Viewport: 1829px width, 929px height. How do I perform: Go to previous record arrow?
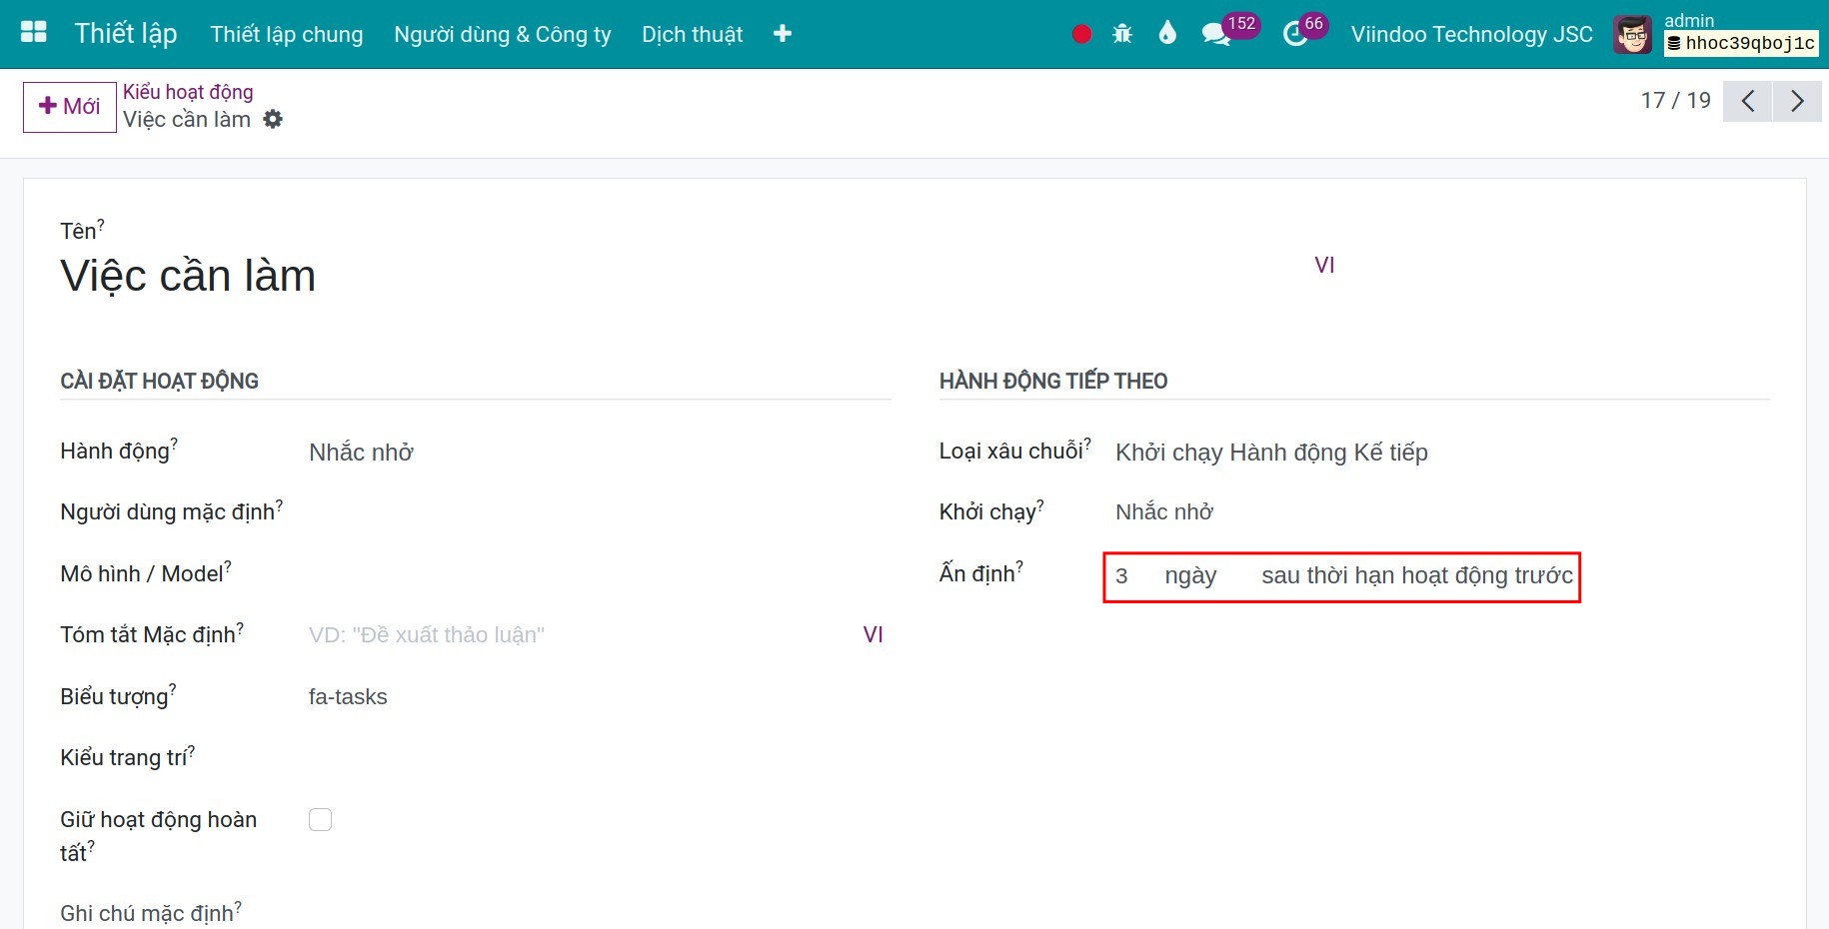[1747, 101]
